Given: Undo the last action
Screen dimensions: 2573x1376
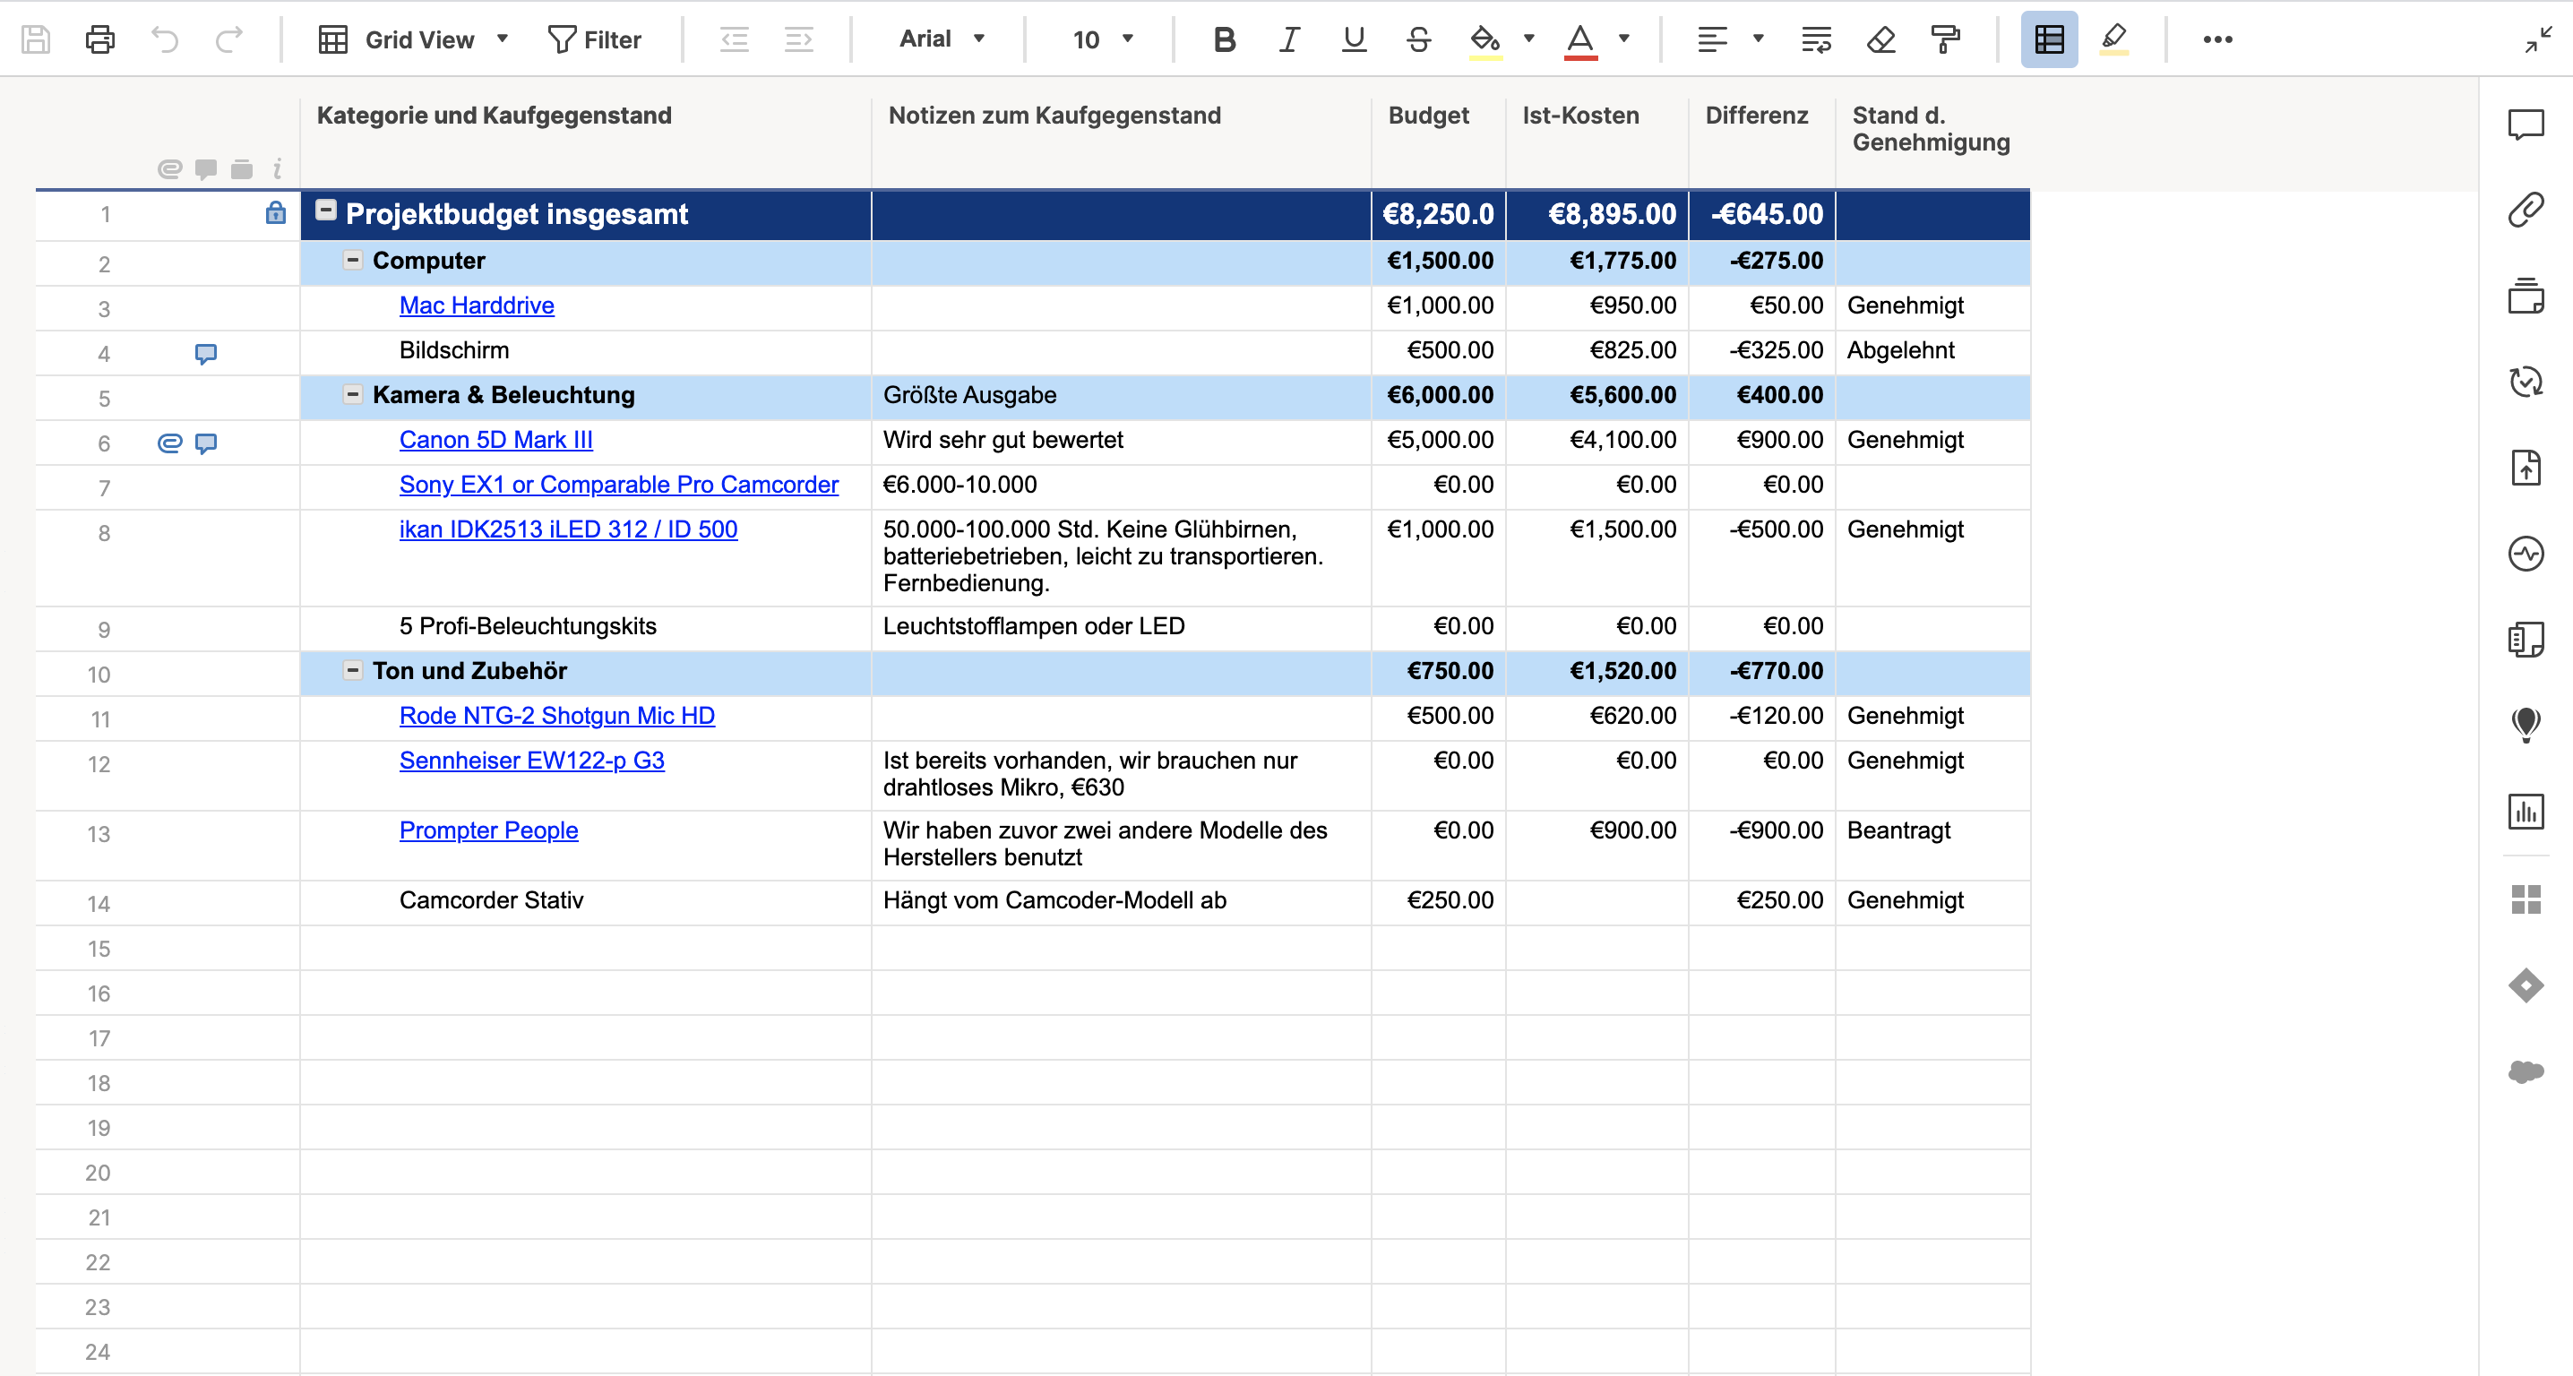Looking at the screenshot, I should click(165, 40).
